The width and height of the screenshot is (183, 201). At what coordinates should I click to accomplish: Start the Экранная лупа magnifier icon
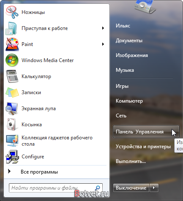click(x=12, y=109)
